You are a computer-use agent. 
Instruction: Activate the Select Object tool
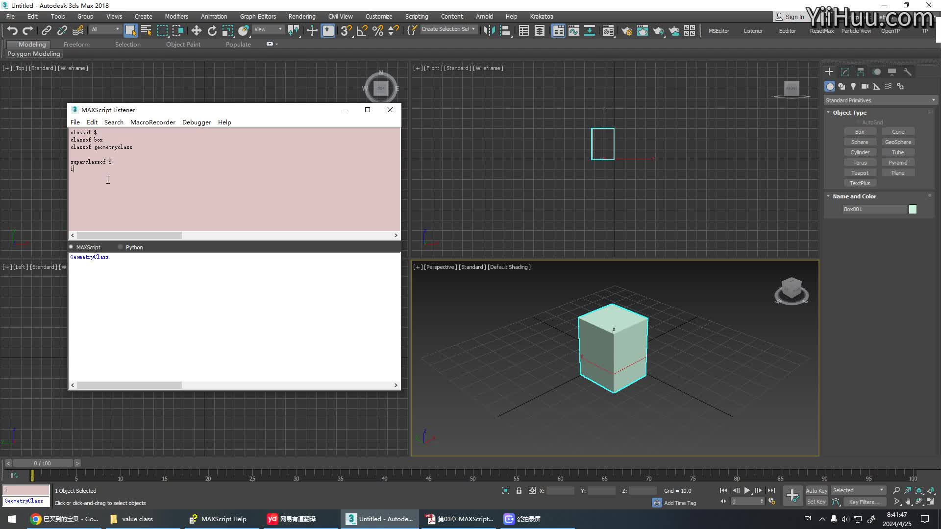(130, 30)
